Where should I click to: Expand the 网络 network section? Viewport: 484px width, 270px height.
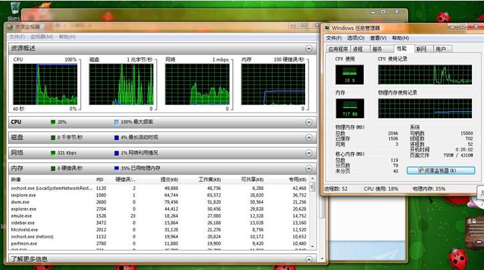point(308,153)
